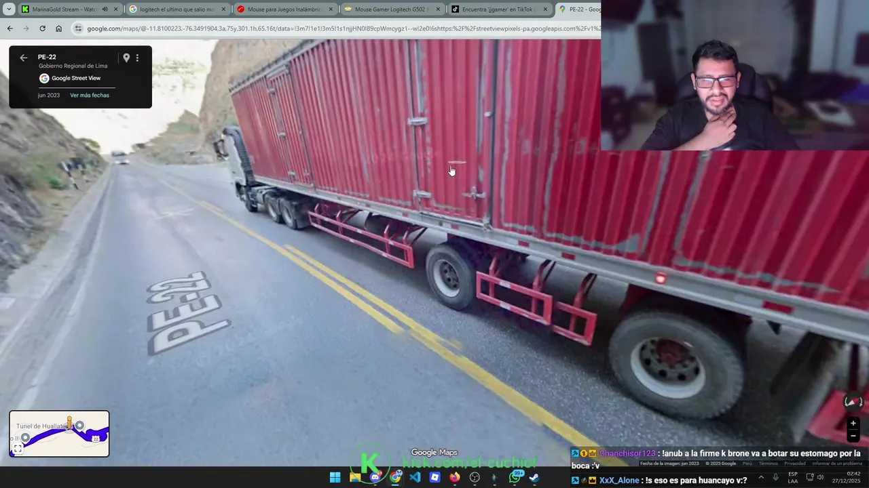The width and height of the screenshot is (869, 488).
Task: Close the 'Mouse Gamer Logitech G502' tab
Action: pos(438,9)
